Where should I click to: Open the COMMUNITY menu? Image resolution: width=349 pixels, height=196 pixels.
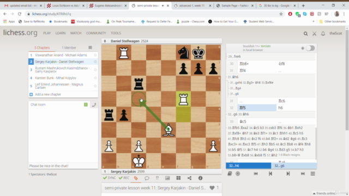tap(96, 33)
